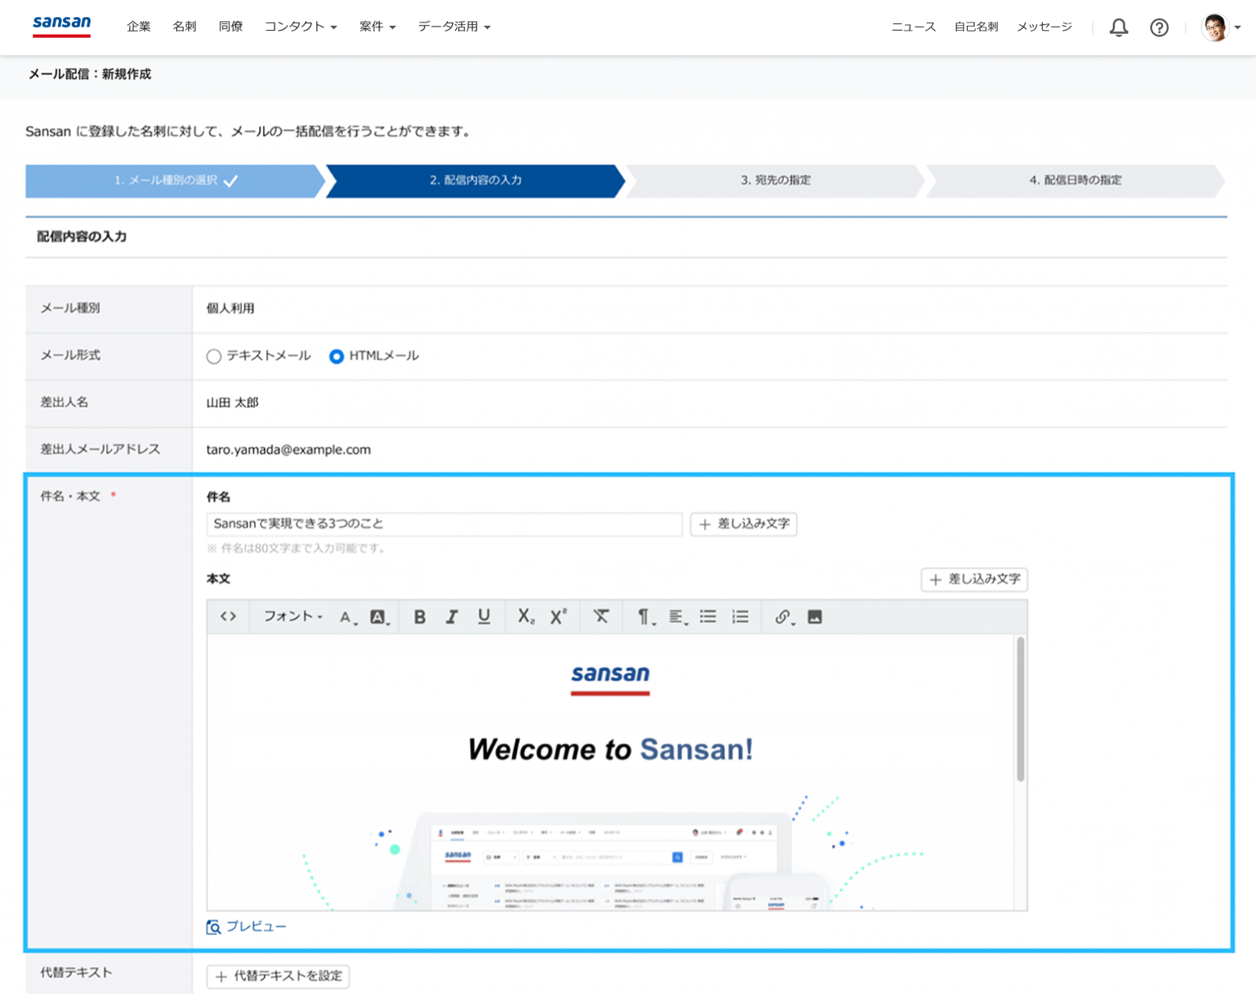The image size is (1256, 994).
Task: Expand the データ活用 menu
Action: point(454,27)
